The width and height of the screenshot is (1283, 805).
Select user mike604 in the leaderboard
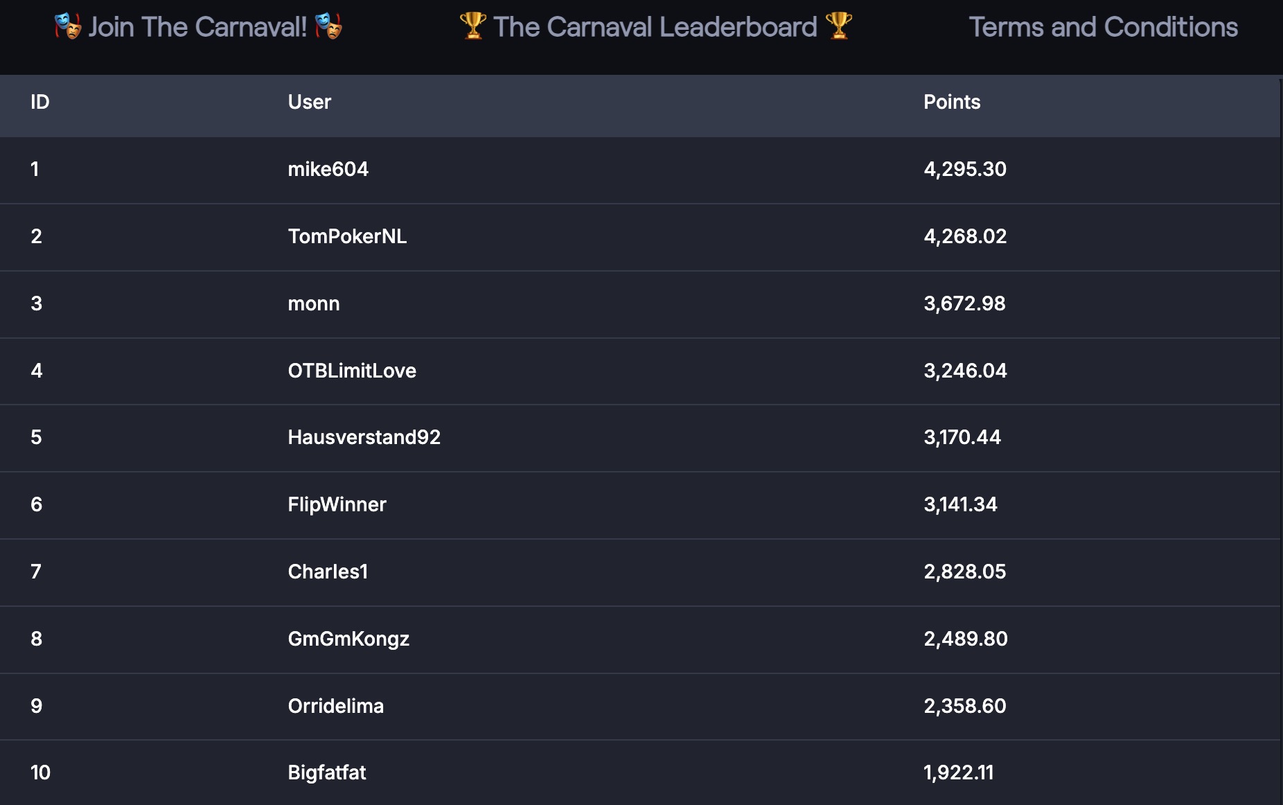tap(328, 169)
